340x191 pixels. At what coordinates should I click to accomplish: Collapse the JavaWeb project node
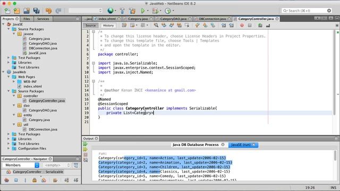pos(3,72)
